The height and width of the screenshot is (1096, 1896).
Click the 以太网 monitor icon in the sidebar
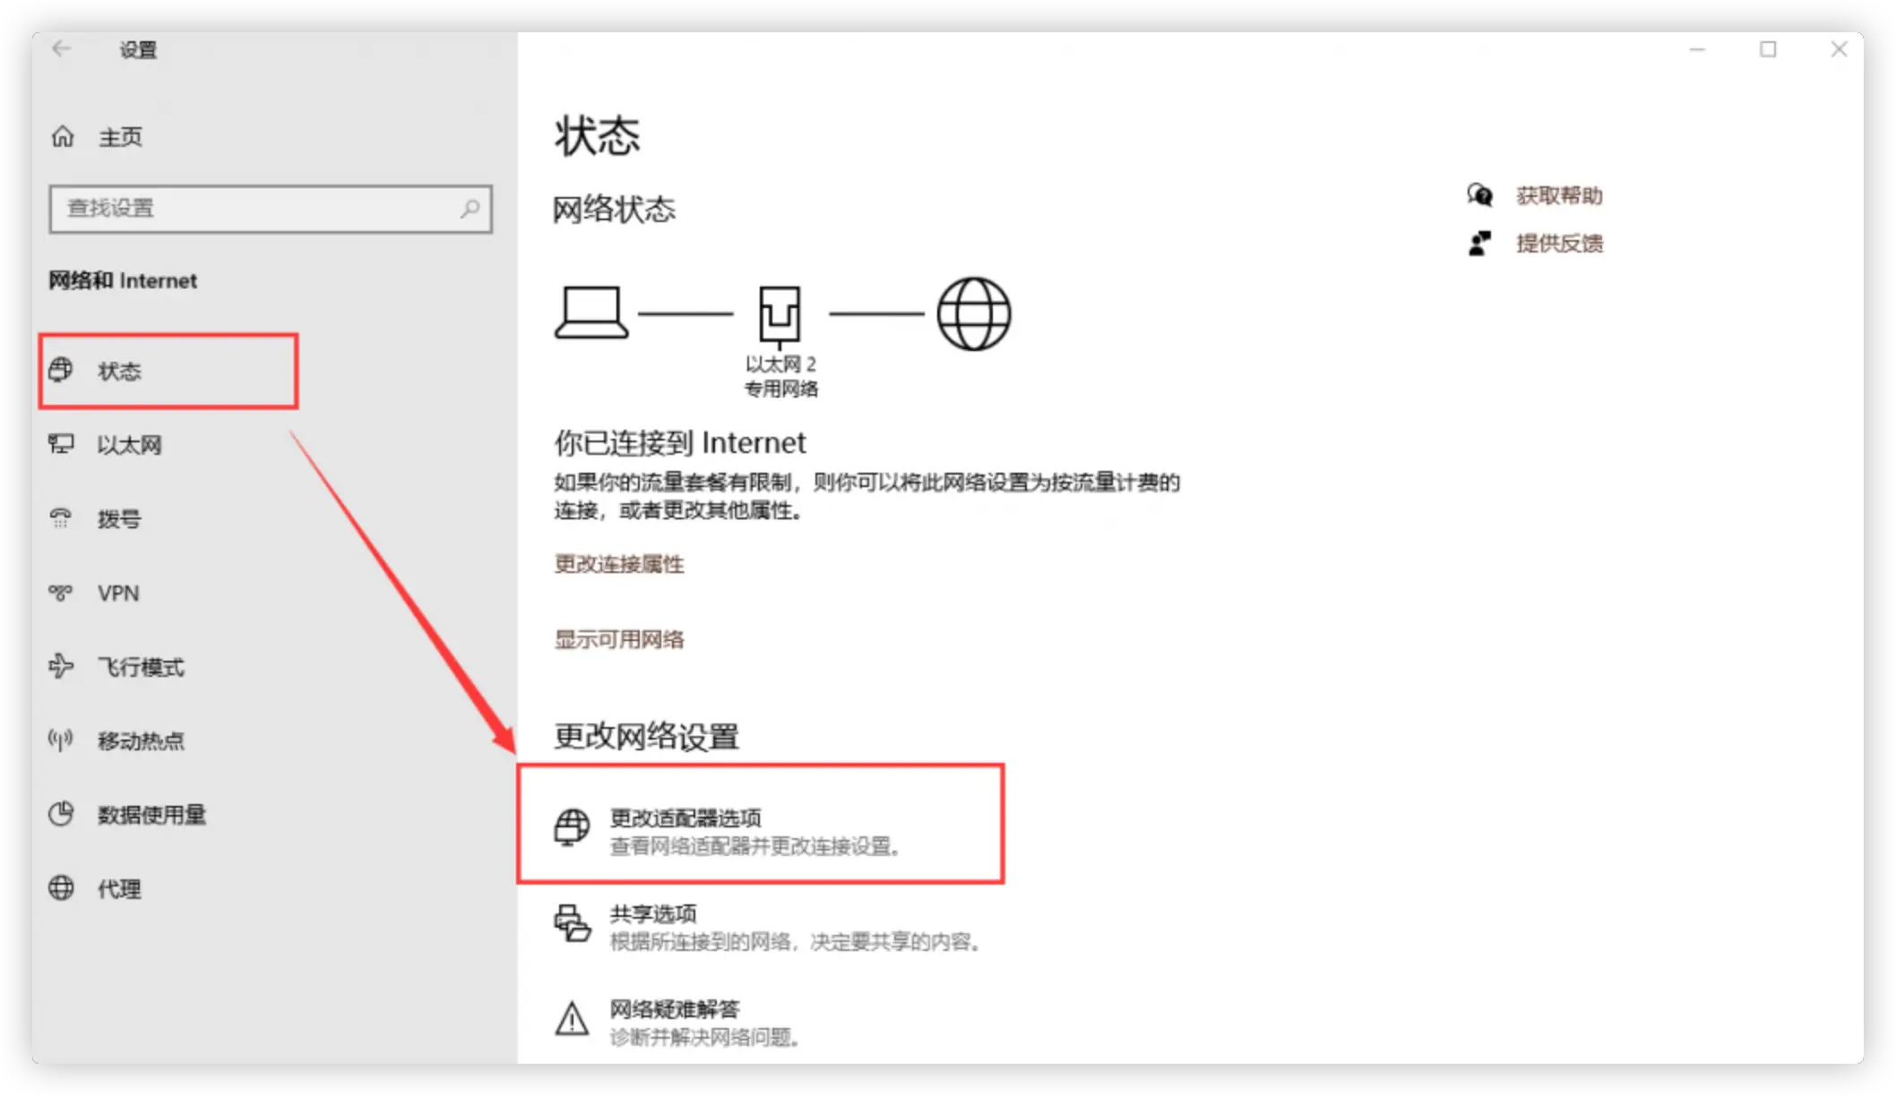pos(61,444)
